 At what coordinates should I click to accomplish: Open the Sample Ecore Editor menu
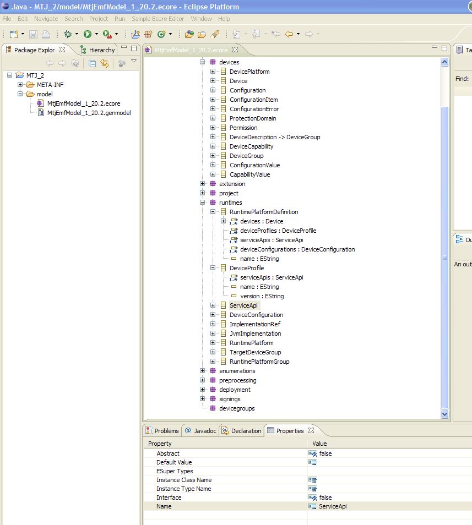[158, 19]
